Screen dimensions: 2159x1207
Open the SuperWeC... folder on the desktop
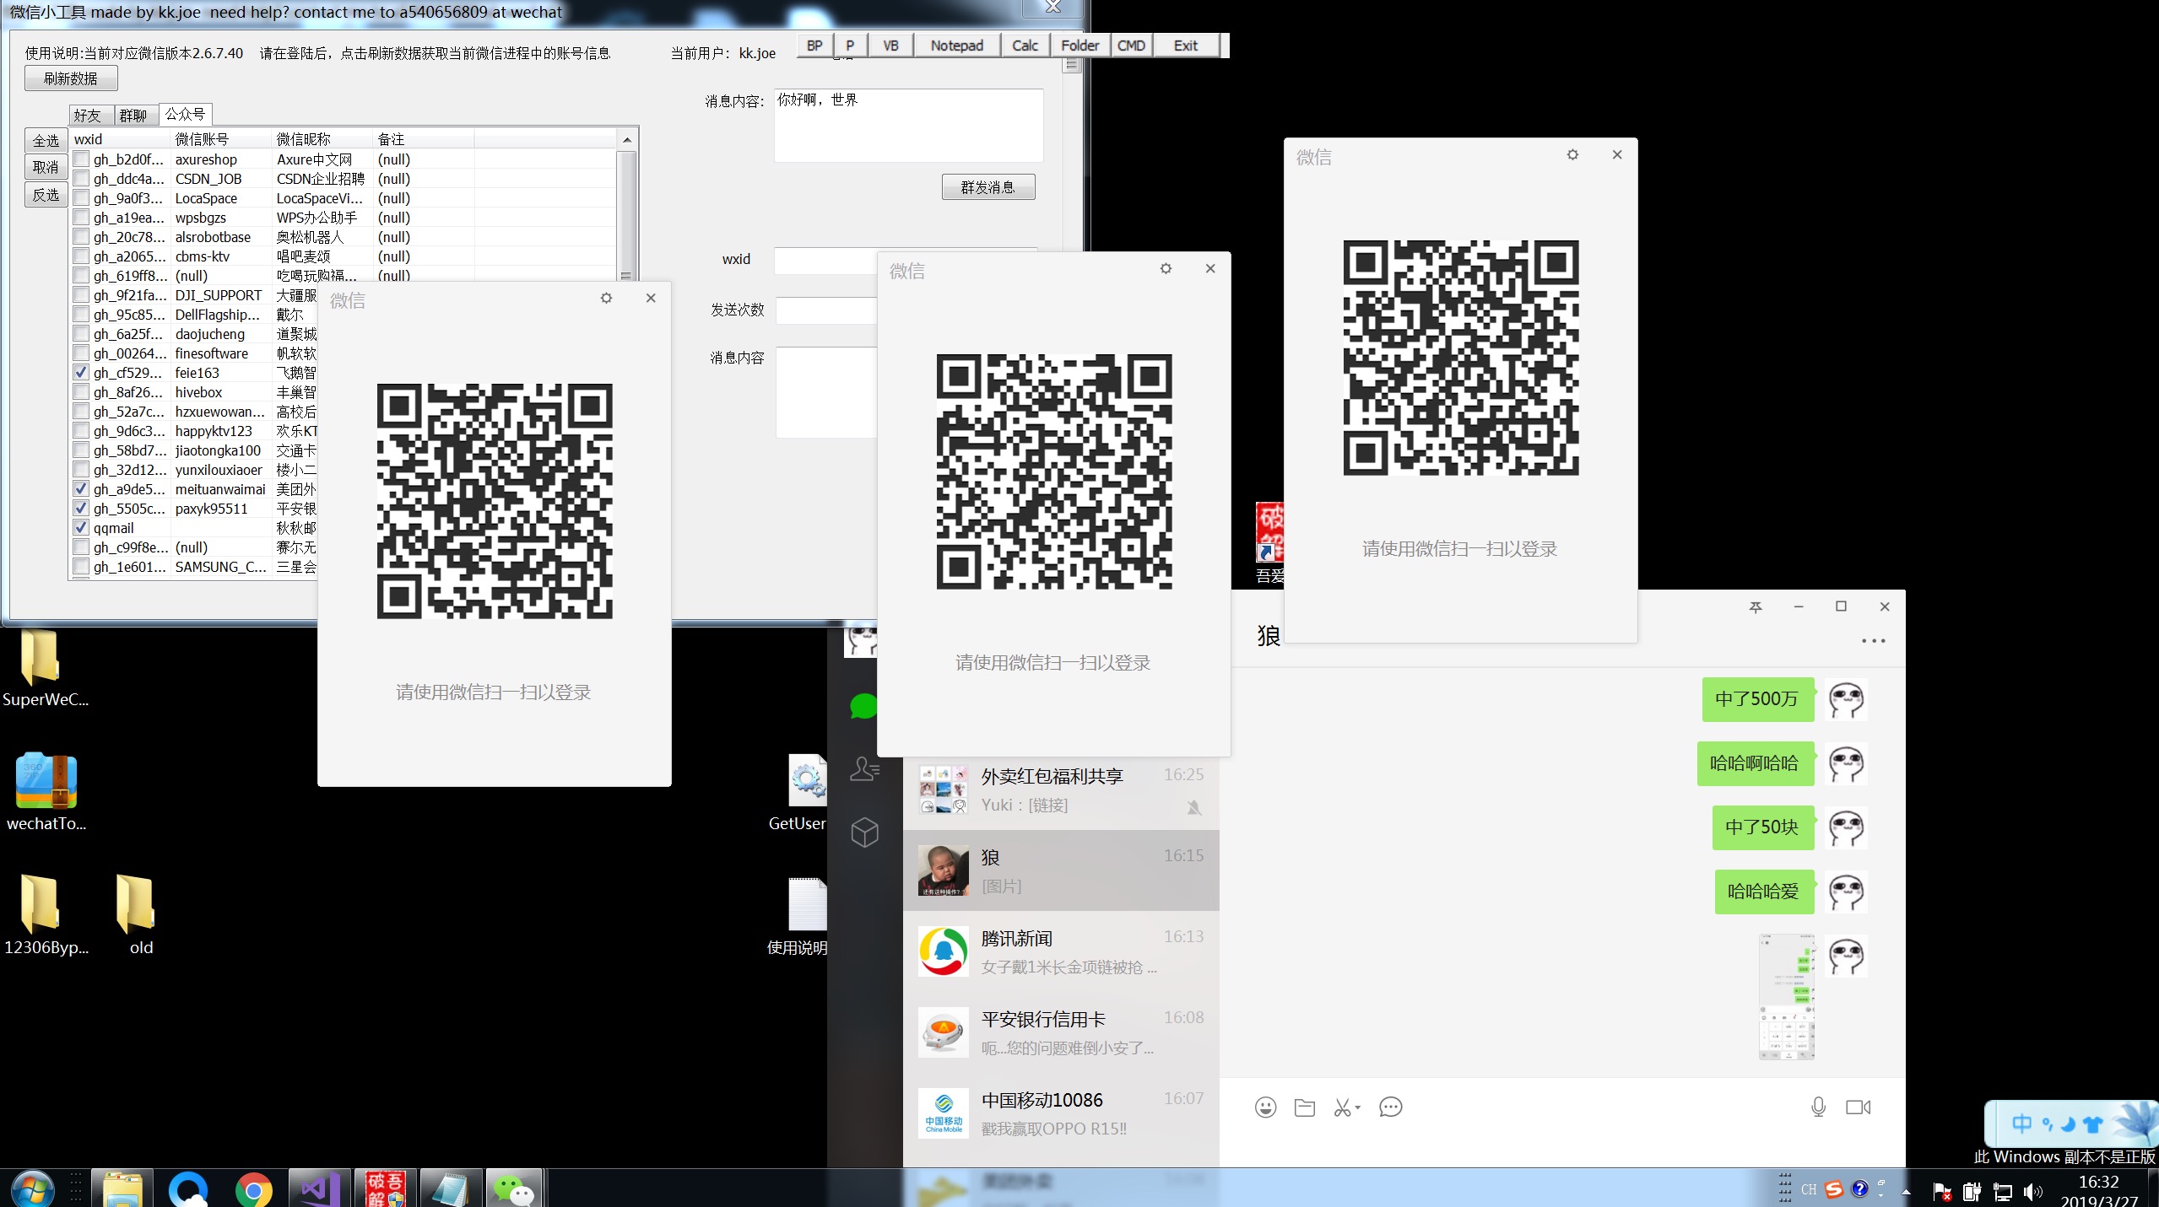click(44, 669)
